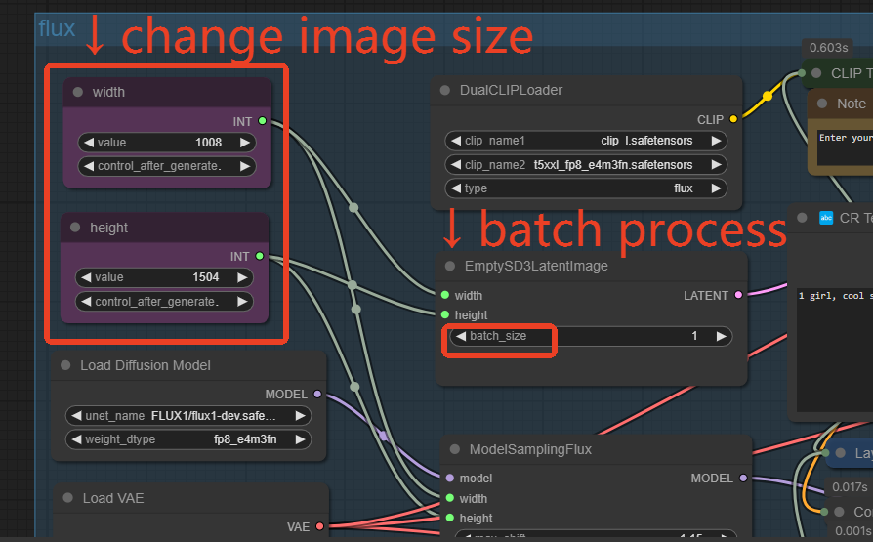873x542 pixels.
Task: Click the 0.603s execution time badge
Action: click(828, 48)
